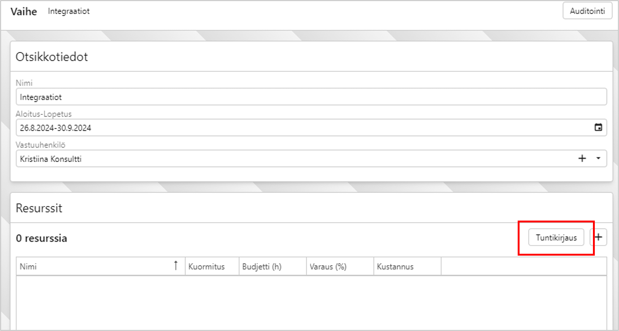Click the Integraatiot title next to Vaihe
This screenshot has width=619, height=331.
[x=69, y=11]
